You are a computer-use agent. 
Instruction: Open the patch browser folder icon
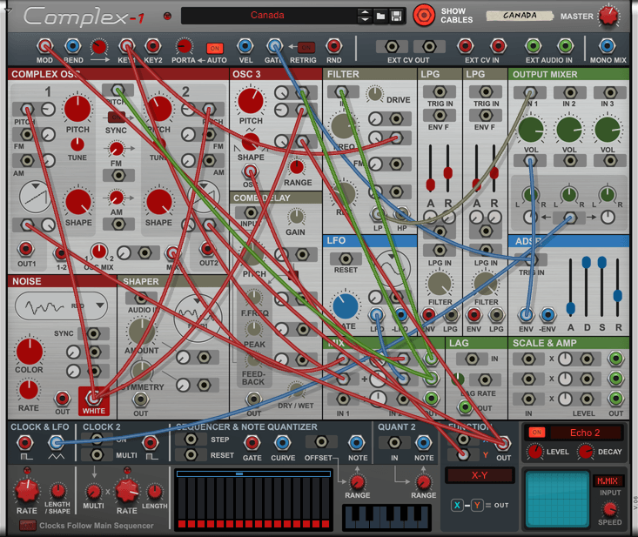pos(381,17)
